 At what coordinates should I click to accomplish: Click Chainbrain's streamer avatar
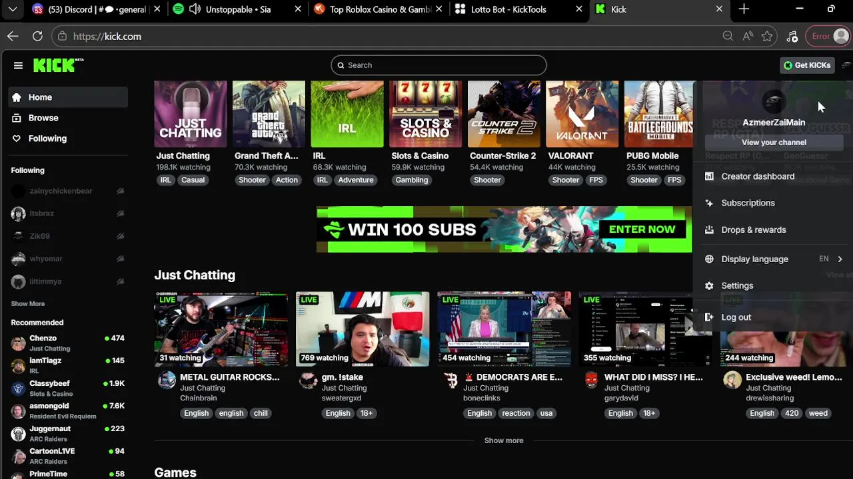(x=167, y=380)
